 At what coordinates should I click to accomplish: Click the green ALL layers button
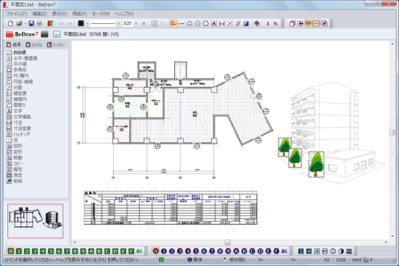pos(139,252)
